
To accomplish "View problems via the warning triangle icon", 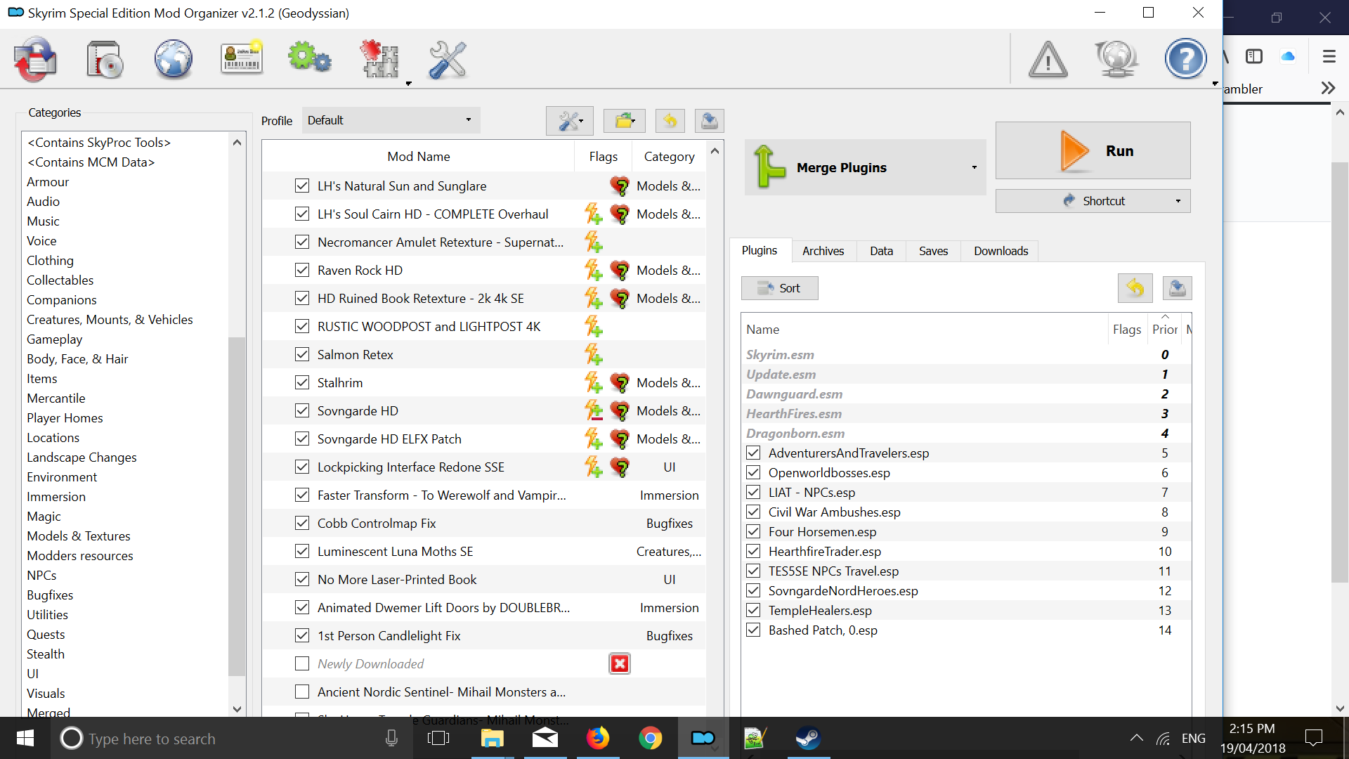I will pyautogui.click(x=1048, y=60).
